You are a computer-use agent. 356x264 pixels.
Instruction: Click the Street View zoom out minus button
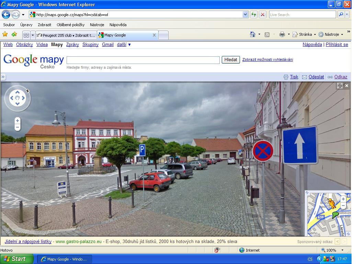point(18,127)
